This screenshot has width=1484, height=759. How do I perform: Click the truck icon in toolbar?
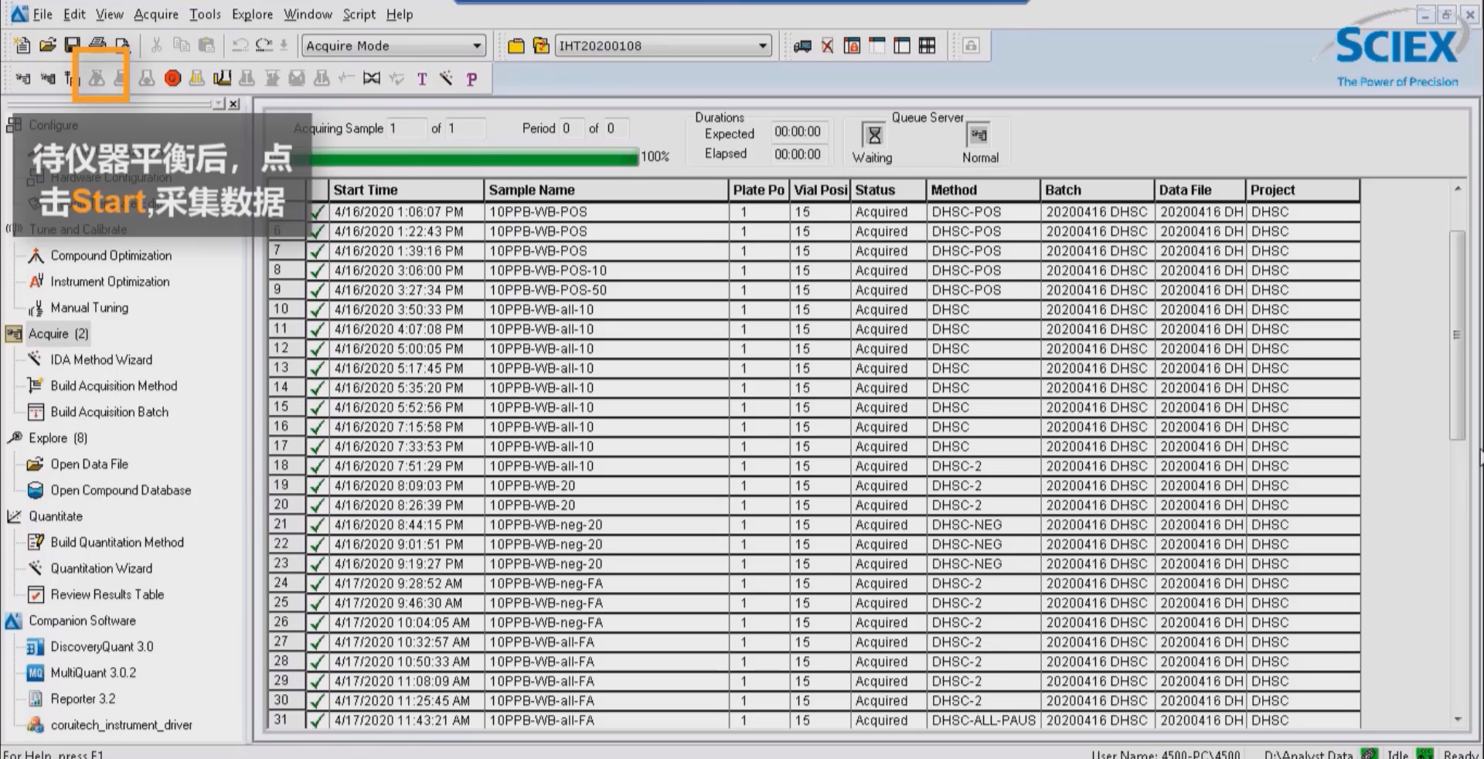[x=802, y=46]
